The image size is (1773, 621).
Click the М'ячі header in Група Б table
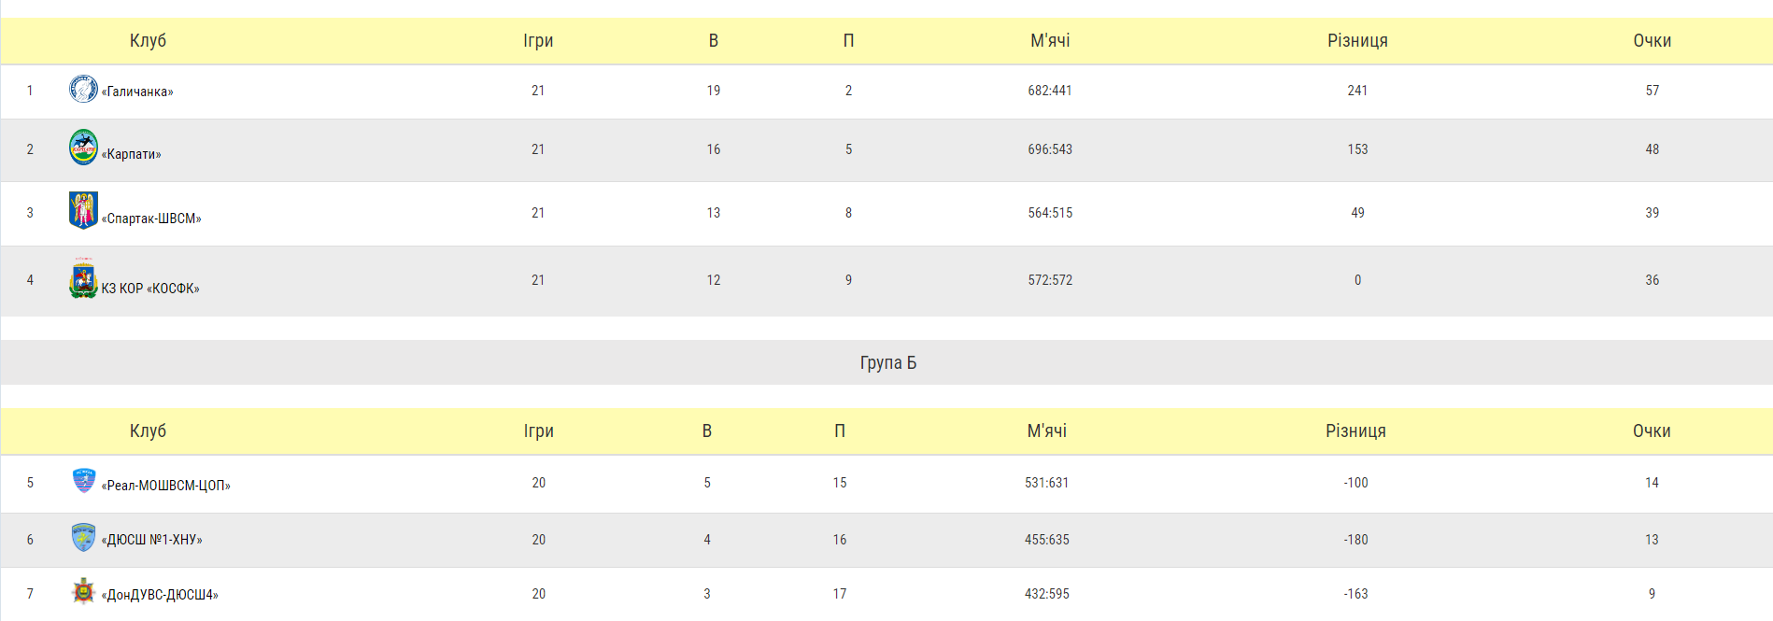[x=1046, y=430]
